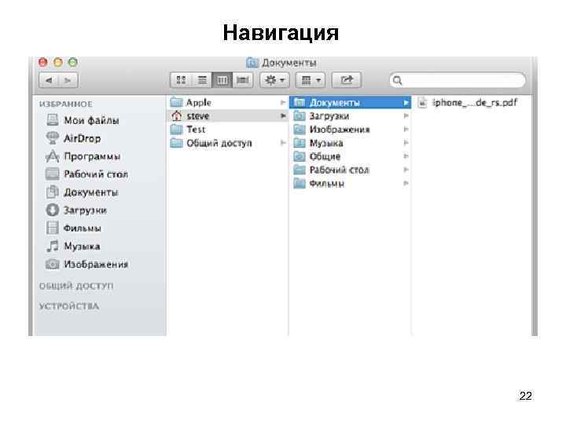Click the Документы window title icon
The width and height of the screenshot is (566, 424).
[x=252, y=63]
